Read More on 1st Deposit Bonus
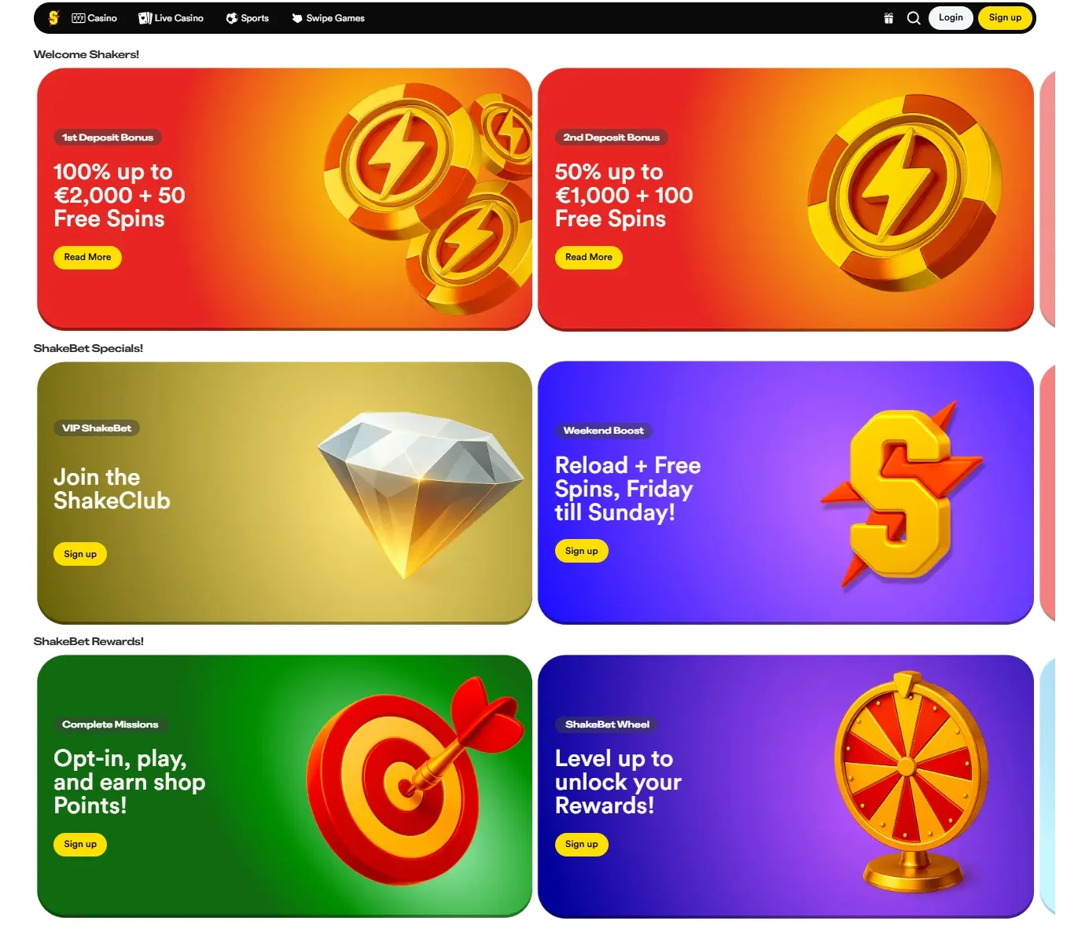 coord(87,257)
